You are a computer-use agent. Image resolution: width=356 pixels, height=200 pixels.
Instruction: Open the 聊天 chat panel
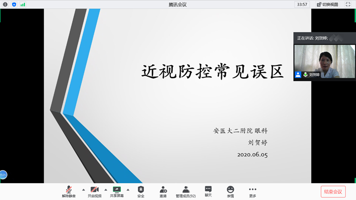(x=208, y=191)
